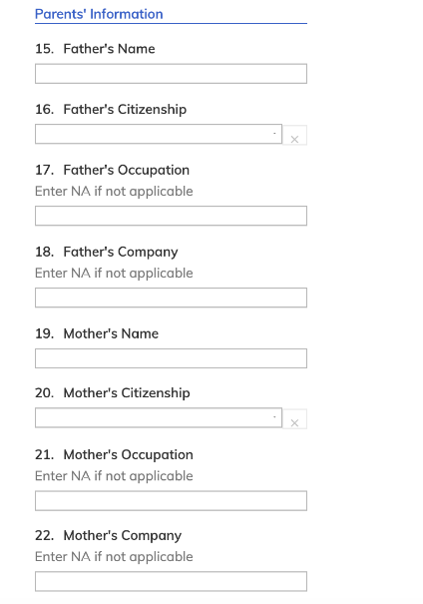Click the "19. Mother's Name" label
Image resolution: width=423 pixels, height=604 pixels.
point(97,333)
